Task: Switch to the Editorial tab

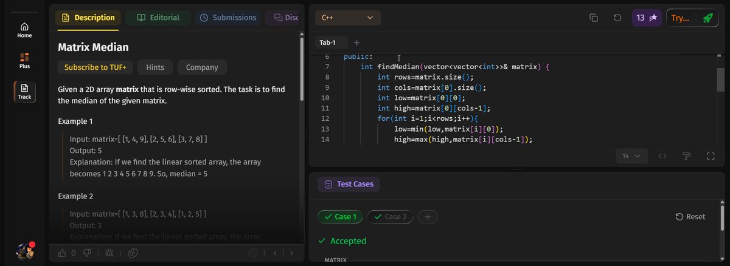Action: point(158,18)
